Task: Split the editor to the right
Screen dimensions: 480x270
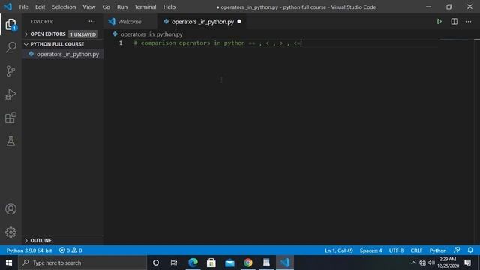Action: pos(454,22)
